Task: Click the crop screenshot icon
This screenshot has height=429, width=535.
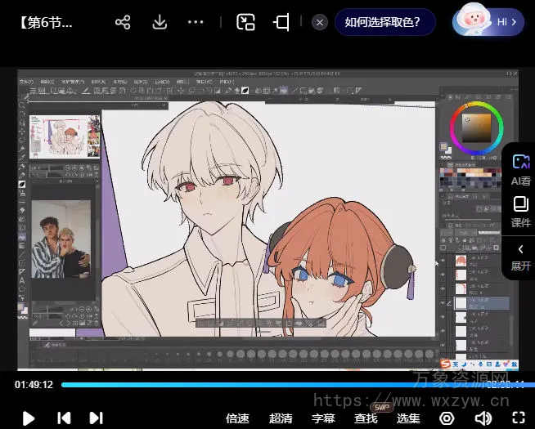Action: click(x=281, y=22)
